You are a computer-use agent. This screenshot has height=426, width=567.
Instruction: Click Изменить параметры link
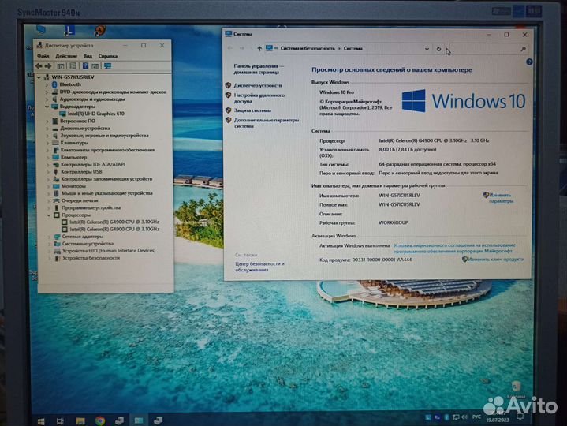[501, 198]
